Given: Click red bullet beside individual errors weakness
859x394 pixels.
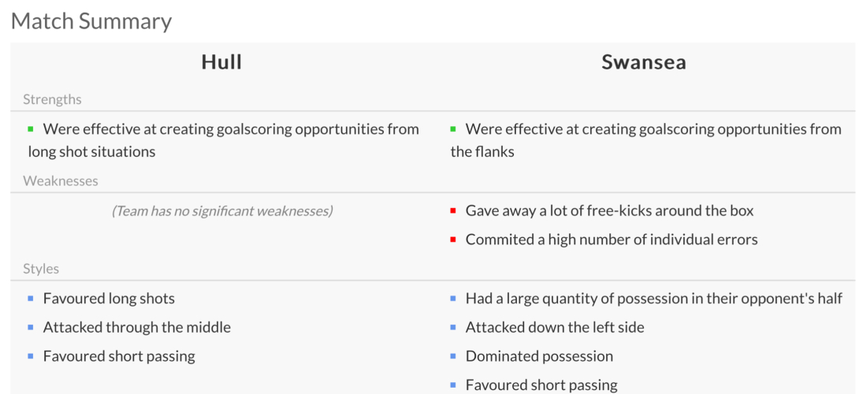Looking at the screenshot, I should point(453,240).
